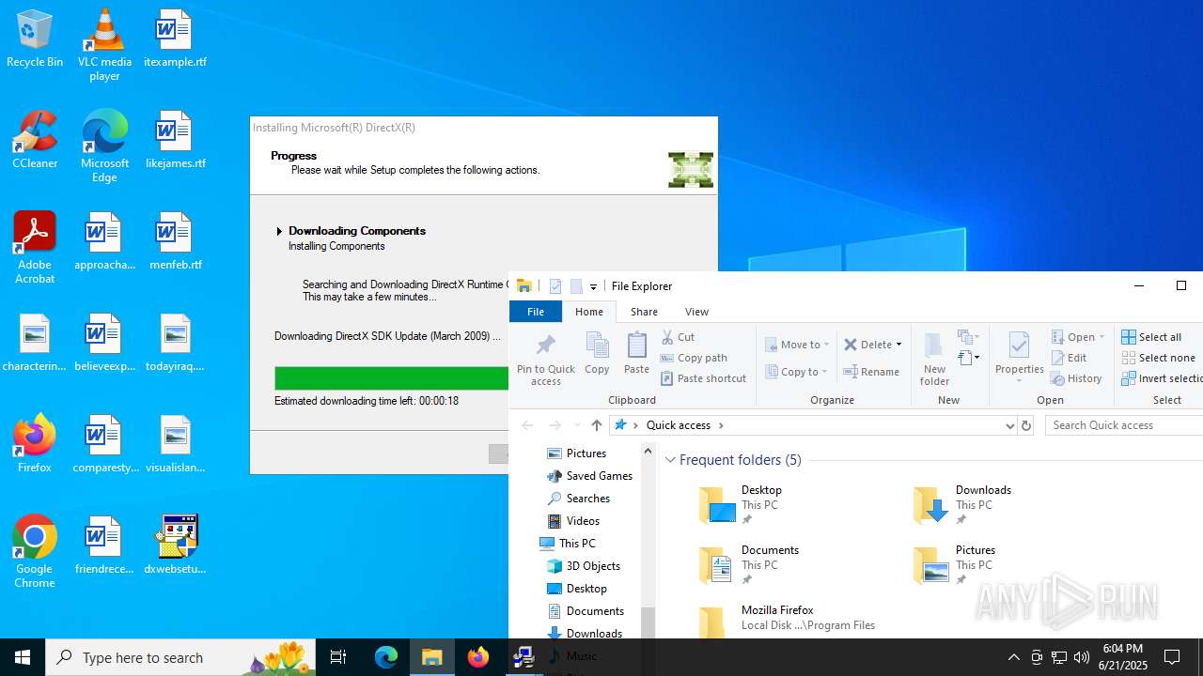
Task: Click the DirectX download progress bar
Action: click(x=391, y=378)
